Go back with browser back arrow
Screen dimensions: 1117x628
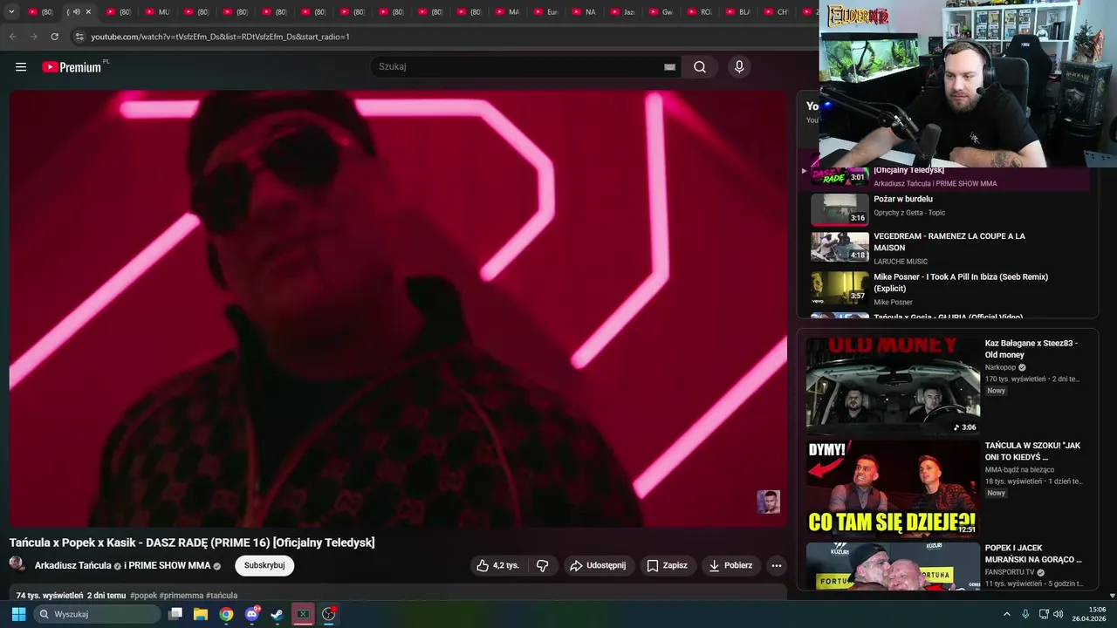(12, 37)
